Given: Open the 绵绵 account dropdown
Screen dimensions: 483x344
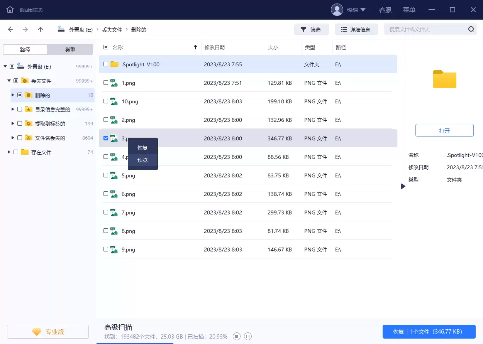Looking at the screenshot, I should (353, 10).
